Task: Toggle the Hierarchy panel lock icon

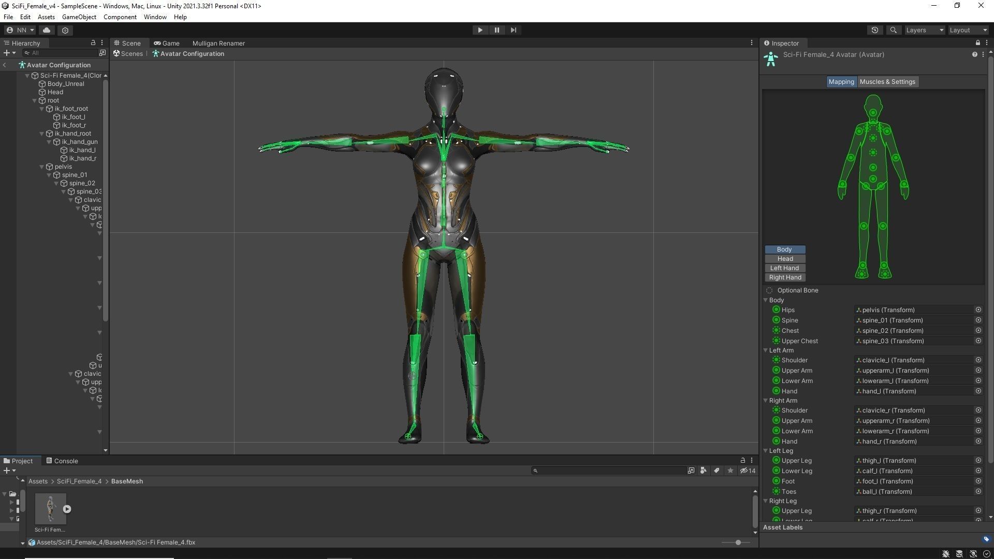Action: [93, 43]
